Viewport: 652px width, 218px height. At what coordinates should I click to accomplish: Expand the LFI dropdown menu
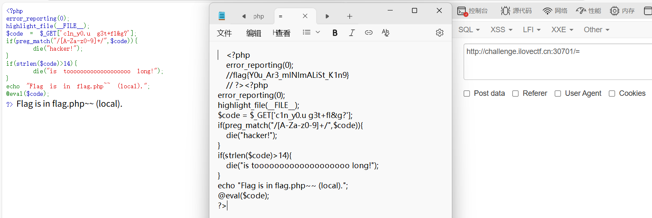pos(532,30)
